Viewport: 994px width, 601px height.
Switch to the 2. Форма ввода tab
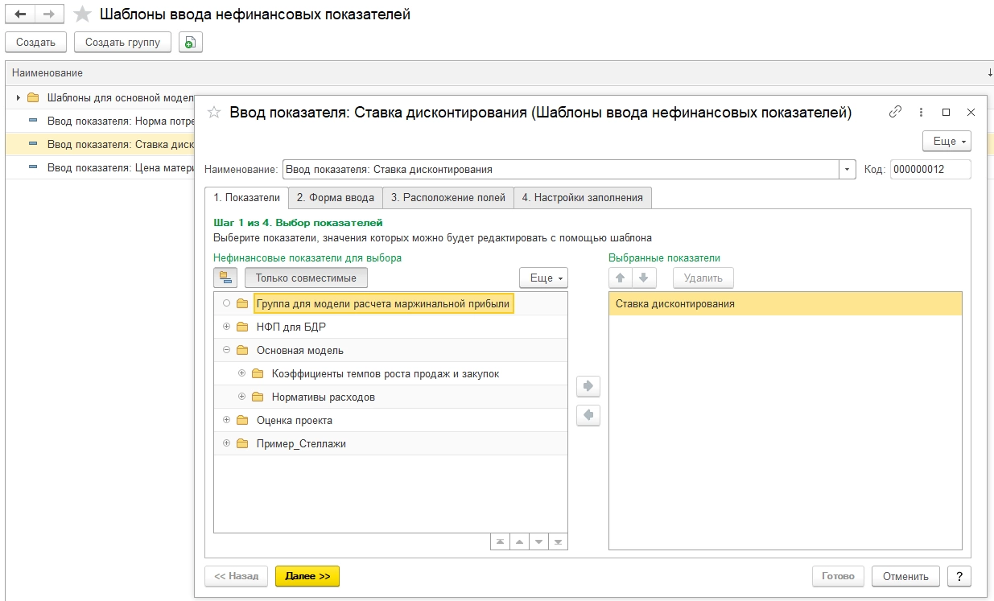[335, 198]
